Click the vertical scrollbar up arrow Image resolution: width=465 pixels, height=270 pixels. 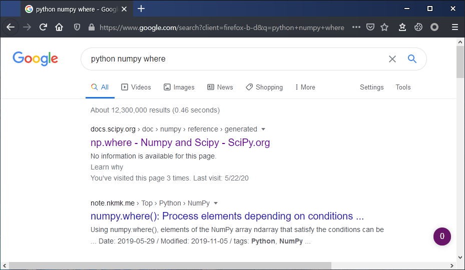(x=460, y=42)
